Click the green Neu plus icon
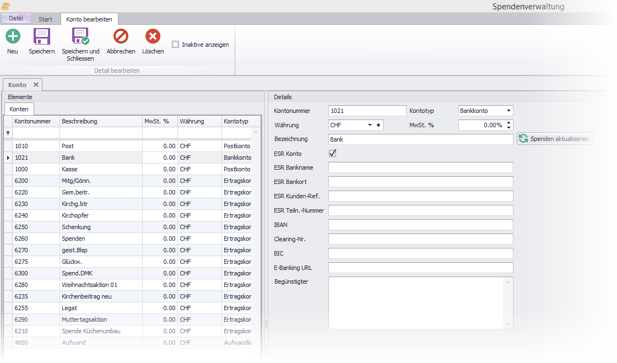Viewport: 617px width, 363px height. [13, 37]
